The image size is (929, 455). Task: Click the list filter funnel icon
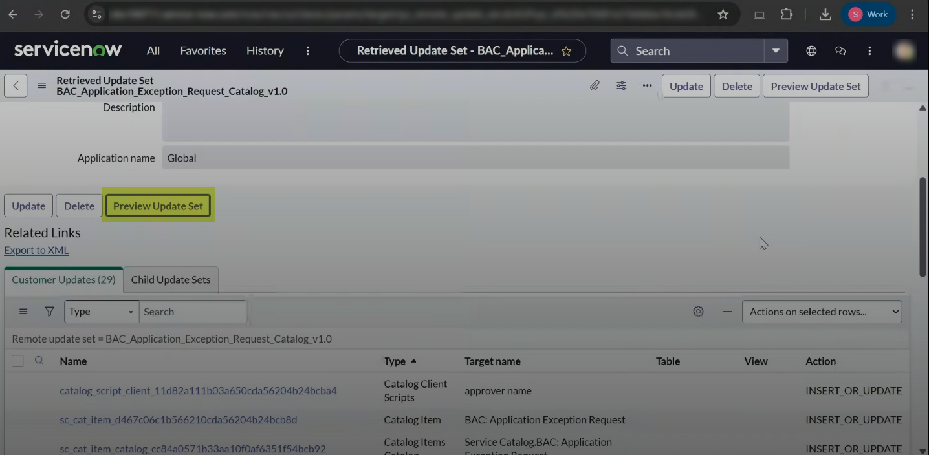pyautogui.click(x=49, y=312)
